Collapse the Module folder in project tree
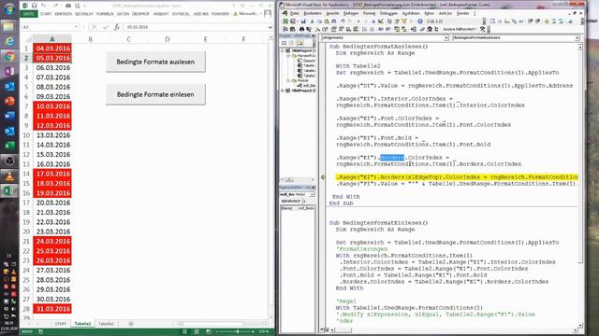599x336 pixels. (288, 81)
